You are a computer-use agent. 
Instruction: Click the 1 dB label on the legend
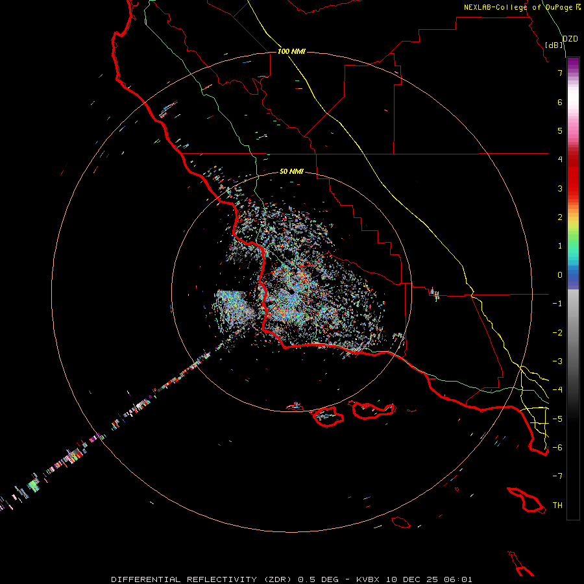coord(560,246)
